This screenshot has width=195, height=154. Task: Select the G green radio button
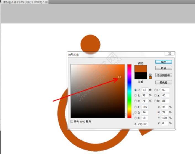tap(135, 113)
